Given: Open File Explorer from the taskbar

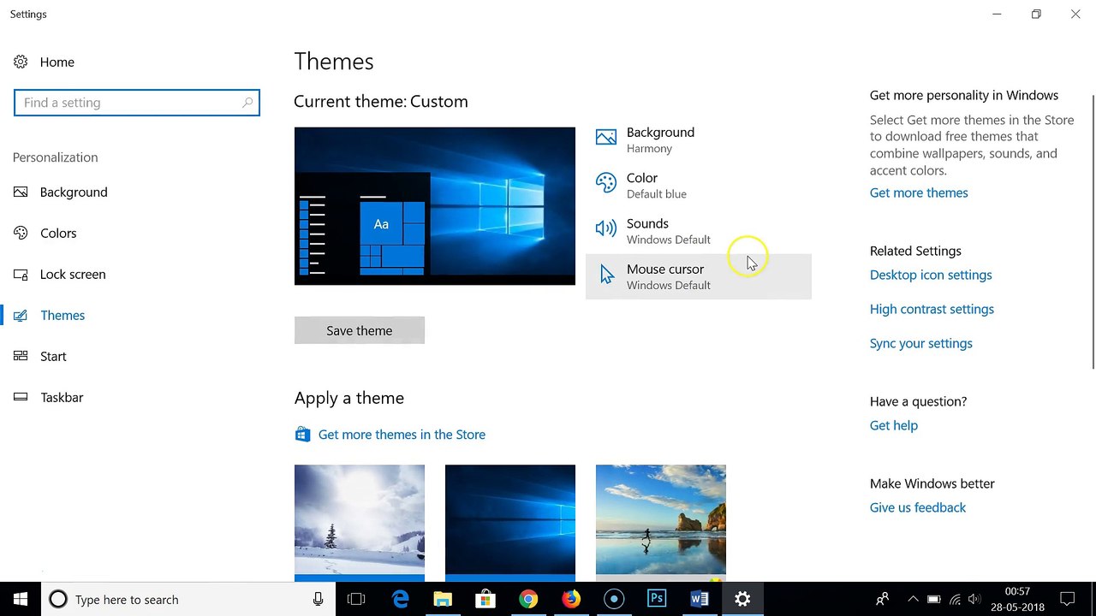Looking at the screenshot, I should tap(443, 599).
